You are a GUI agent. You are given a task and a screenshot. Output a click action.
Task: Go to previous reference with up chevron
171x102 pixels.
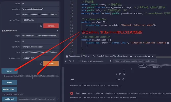(149, 56)
